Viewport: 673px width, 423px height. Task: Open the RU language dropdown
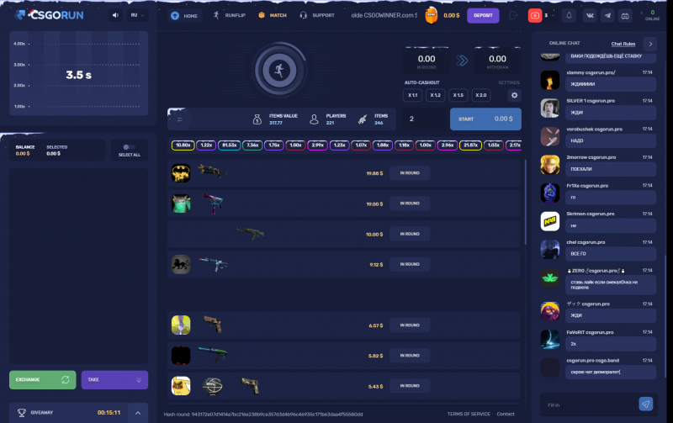[x=137, y=15]
